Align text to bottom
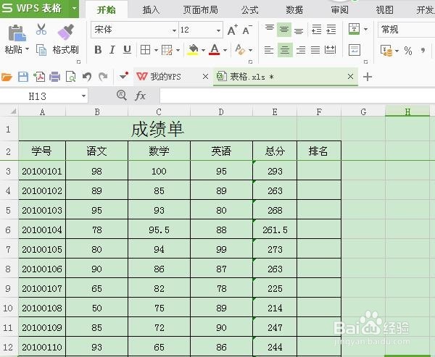Screen dimensions: 435x357 [x=299, y=30]
